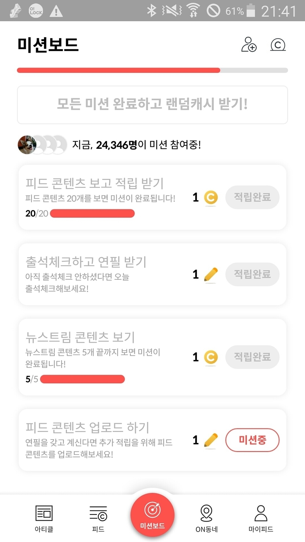Tap the pencil icon in 업로드 하기 mission

pos(211,440)
